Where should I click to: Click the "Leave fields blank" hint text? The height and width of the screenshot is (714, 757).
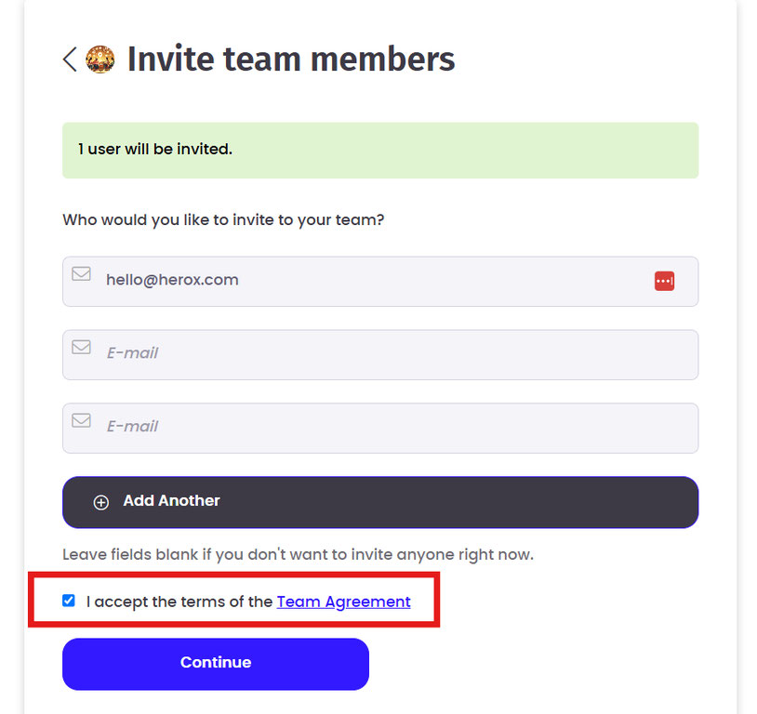298,555
